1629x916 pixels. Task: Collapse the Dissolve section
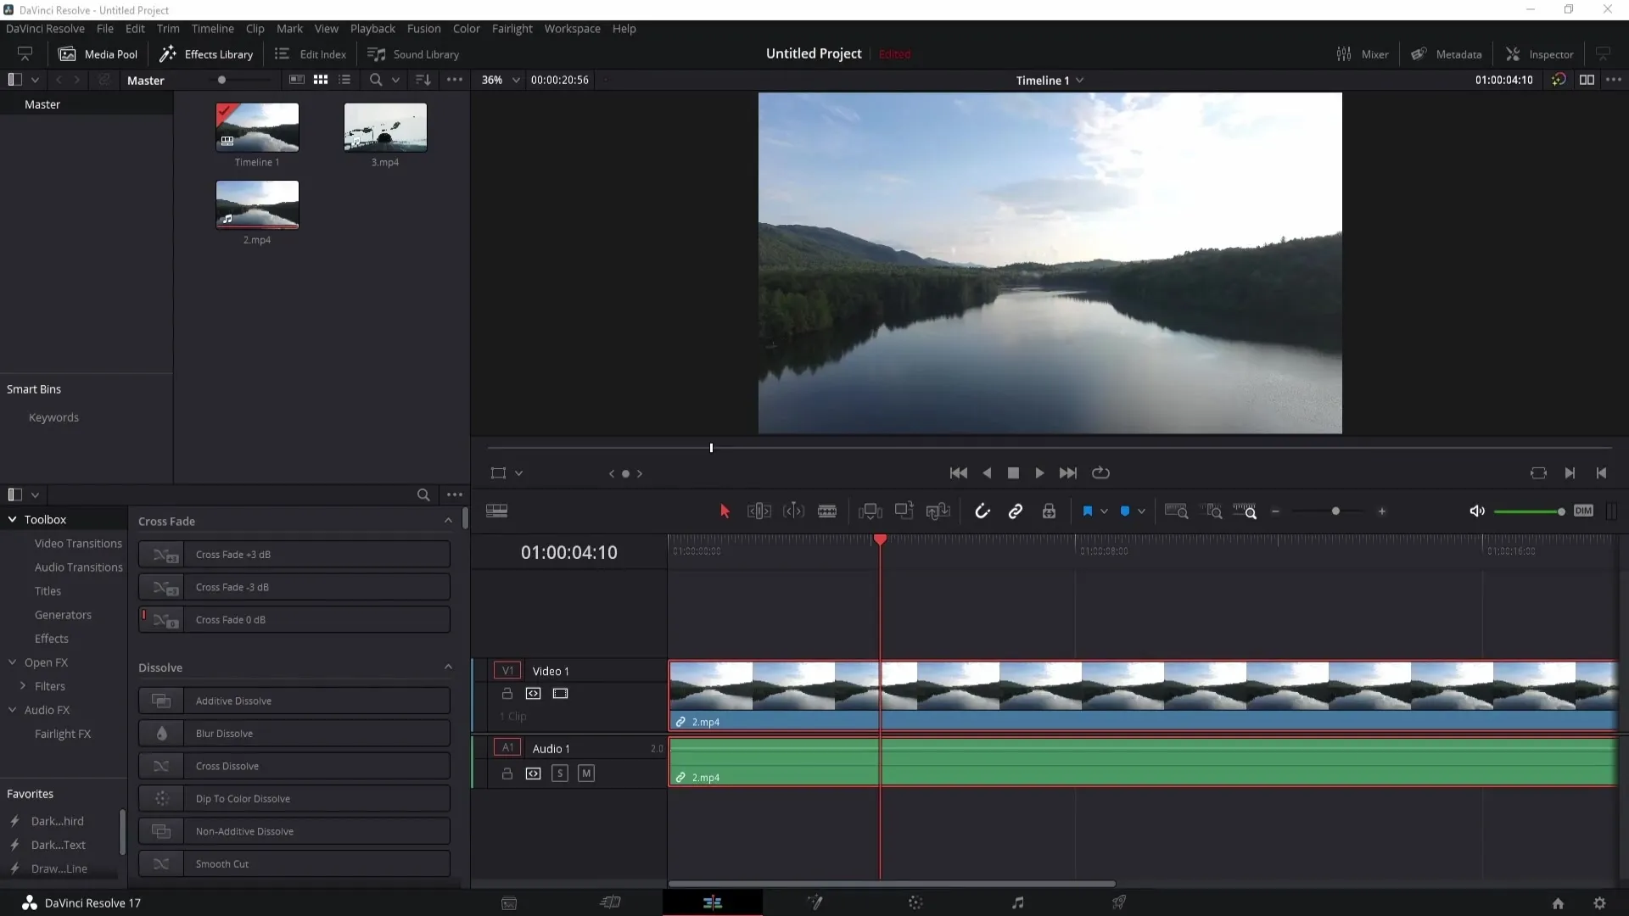(x=448, y=667)
